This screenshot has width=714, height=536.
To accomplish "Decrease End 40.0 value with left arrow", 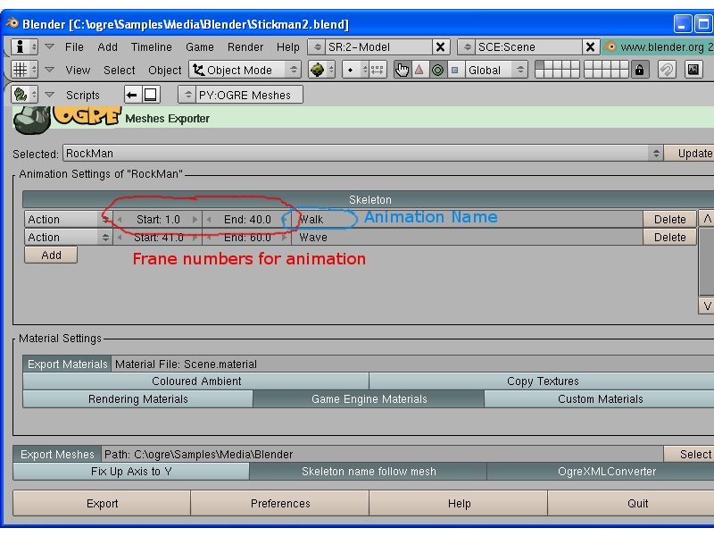I will coord(209,219).
